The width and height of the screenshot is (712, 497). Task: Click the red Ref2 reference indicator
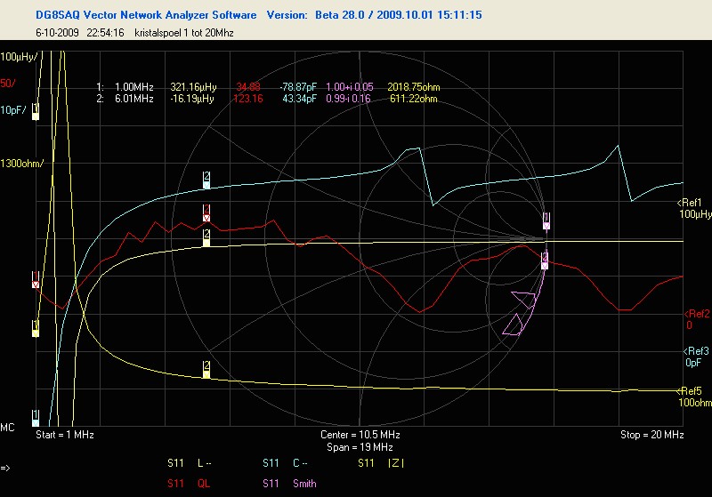click(x=697, y=319)
